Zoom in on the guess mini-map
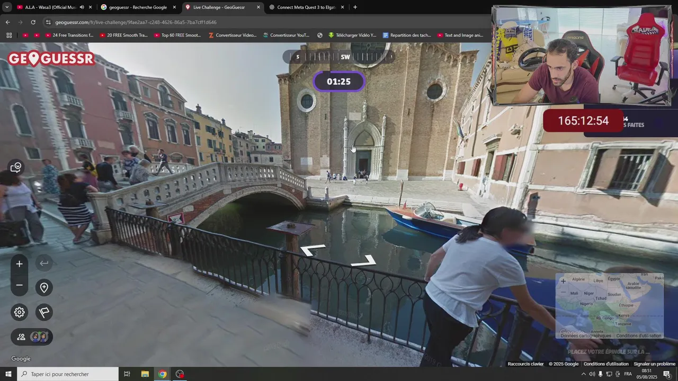The height and width of the screenshot is (381, 678). [x=563, y=281]
